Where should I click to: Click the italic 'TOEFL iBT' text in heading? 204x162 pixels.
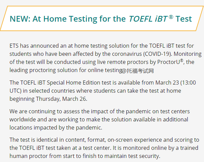148,19
